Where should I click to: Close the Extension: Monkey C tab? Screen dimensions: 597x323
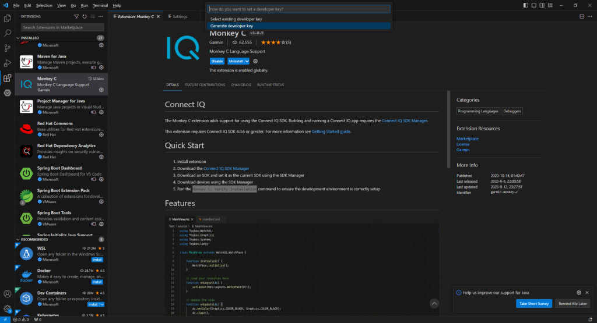click(x=159, y=17)
